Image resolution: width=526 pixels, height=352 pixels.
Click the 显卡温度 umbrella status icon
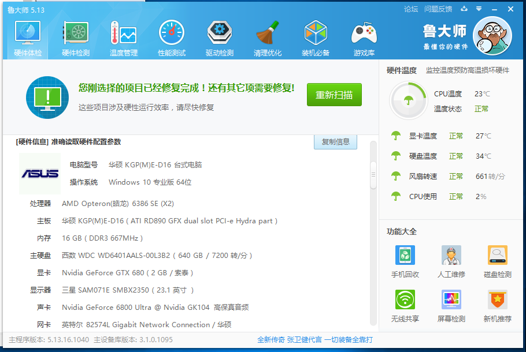(396, 136)
